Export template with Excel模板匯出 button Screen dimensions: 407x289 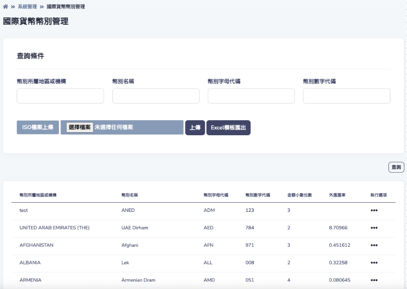[228, 128]
